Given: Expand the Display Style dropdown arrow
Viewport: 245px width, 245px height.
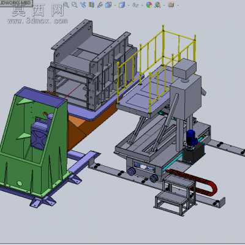Looking at the screenshot, I should (x=129, y=5).
